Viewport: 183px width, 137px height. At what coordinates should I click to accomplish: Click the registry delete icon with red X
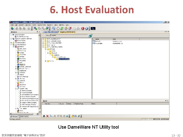(x=70, y=28)
